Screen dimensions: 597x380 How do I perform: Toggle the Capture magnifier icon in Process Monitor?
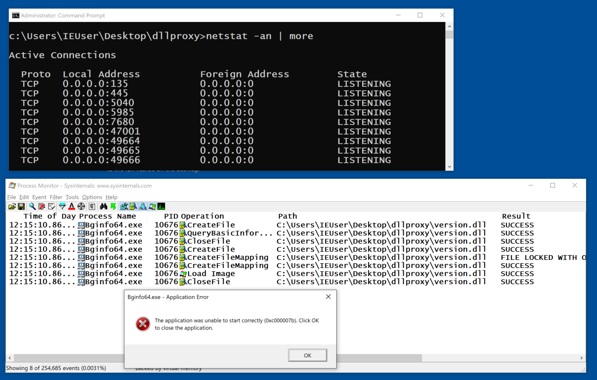(32, 206)
